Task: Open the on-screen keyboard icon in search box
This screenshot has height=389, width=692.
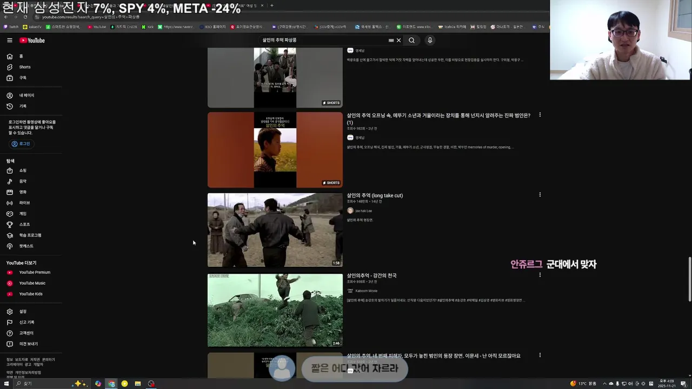Action: point(391,41)
